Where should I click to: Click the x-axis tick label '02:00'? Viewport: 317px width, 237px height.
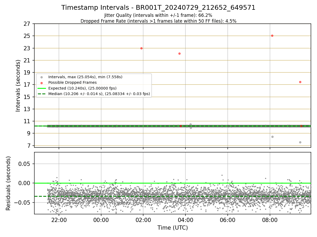(x=143, y=220)
